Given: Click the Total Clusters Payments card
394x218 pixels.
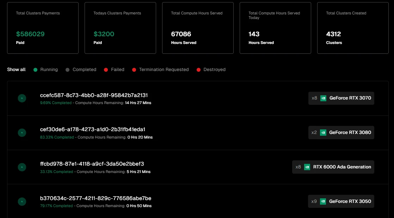Looking at the screenshot, I should click(x=43, y=28).
